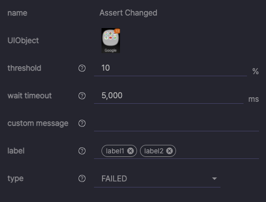The width and height of the screenshot is (266, 202).
Task: Click the threshold help icon
Action: click(82, 68)
